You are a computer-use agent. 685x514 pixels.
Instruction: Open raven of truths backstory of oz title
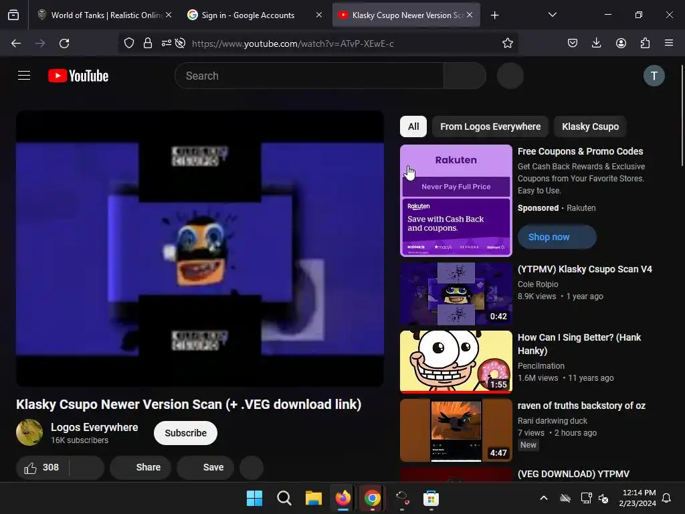click(x=581, y=406)
